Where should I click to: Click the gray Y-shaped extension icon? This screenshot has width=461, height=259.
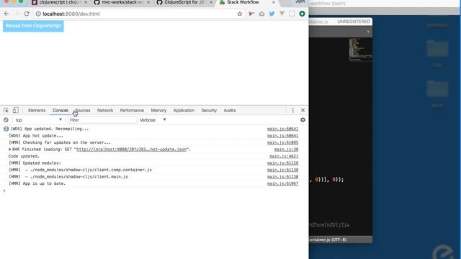282,14
